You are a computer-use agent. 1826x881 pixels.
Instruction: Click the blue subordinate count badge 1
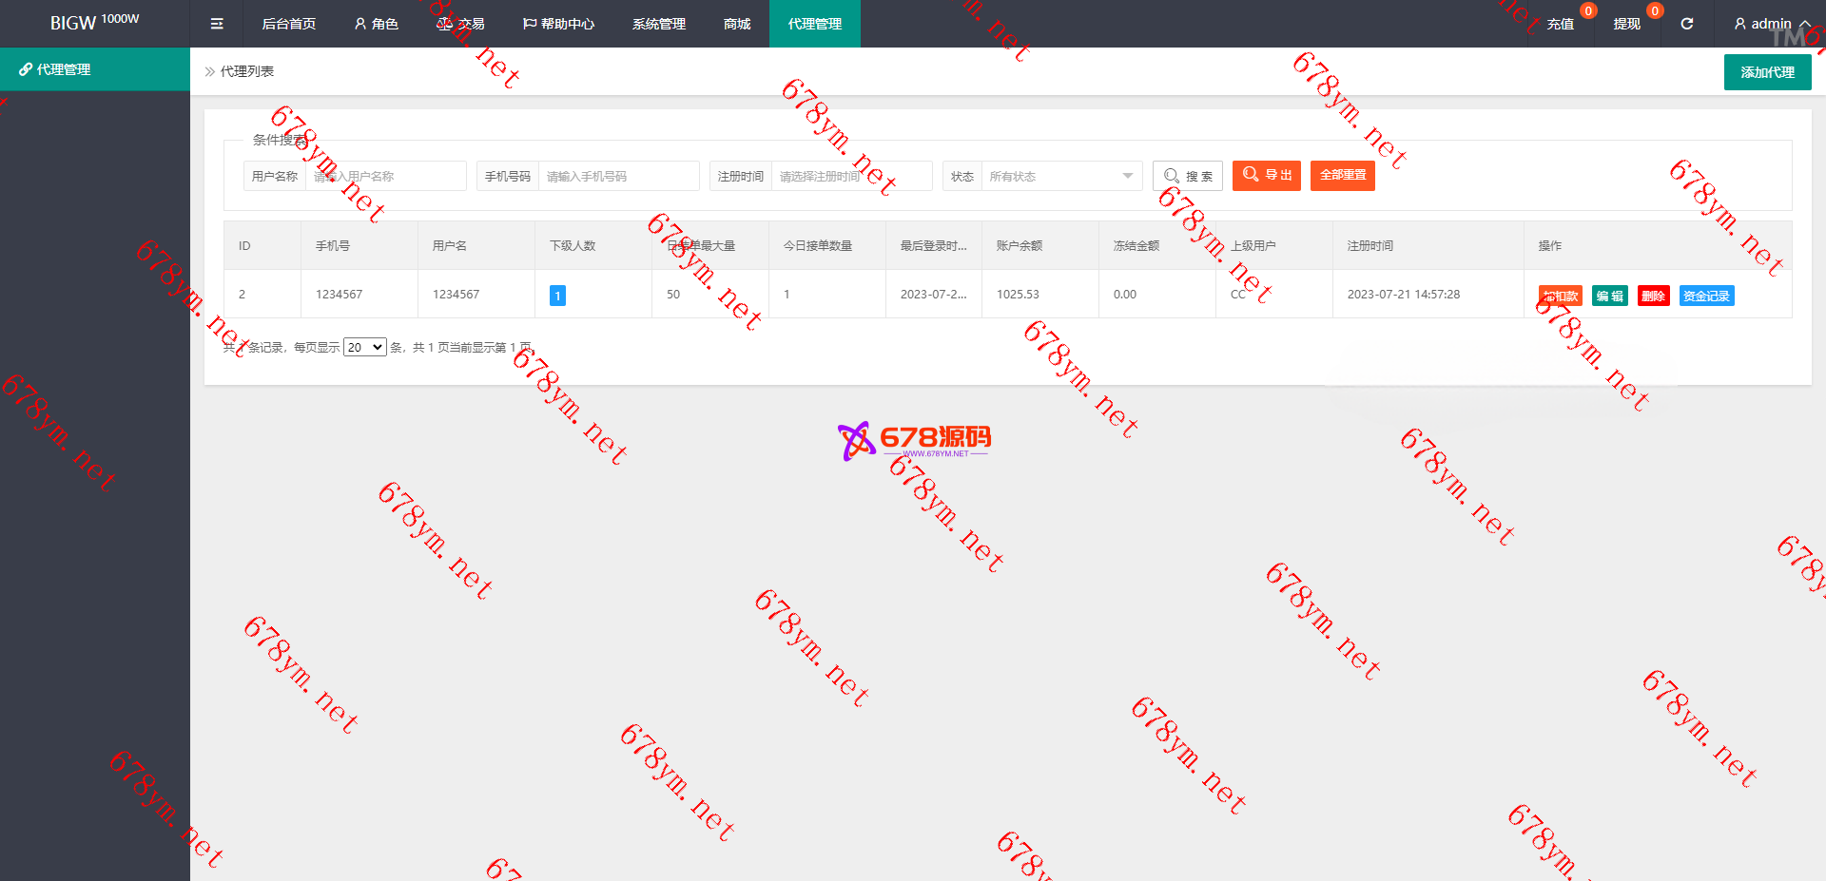point(557,296)
